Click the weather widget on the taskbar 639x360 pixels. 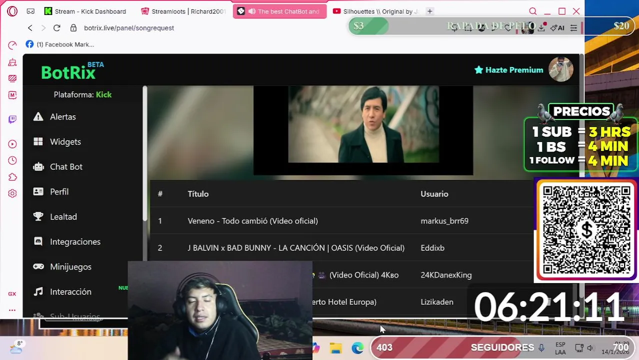pyautogui.click(x=16, y=347)
